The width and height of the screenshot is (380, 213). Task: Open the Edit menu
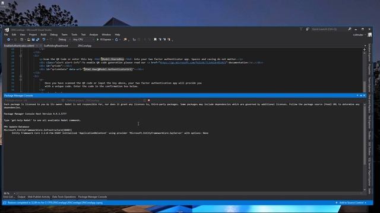(14, 35)
